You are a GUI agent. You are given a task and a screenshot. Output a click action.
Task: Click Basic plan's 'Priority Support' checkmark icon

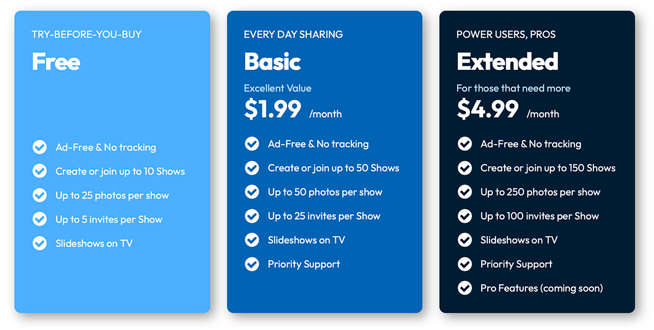pyautogui.click(x=252, y=264)
